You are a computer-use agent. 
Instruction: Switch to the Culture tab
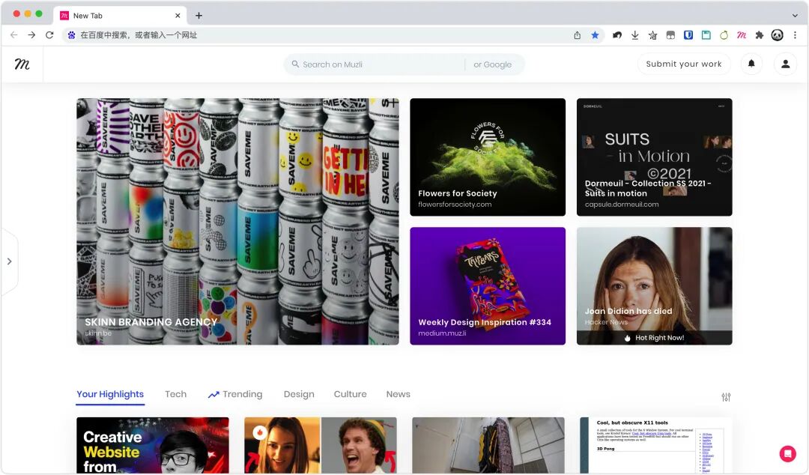[x=350, y=394]
